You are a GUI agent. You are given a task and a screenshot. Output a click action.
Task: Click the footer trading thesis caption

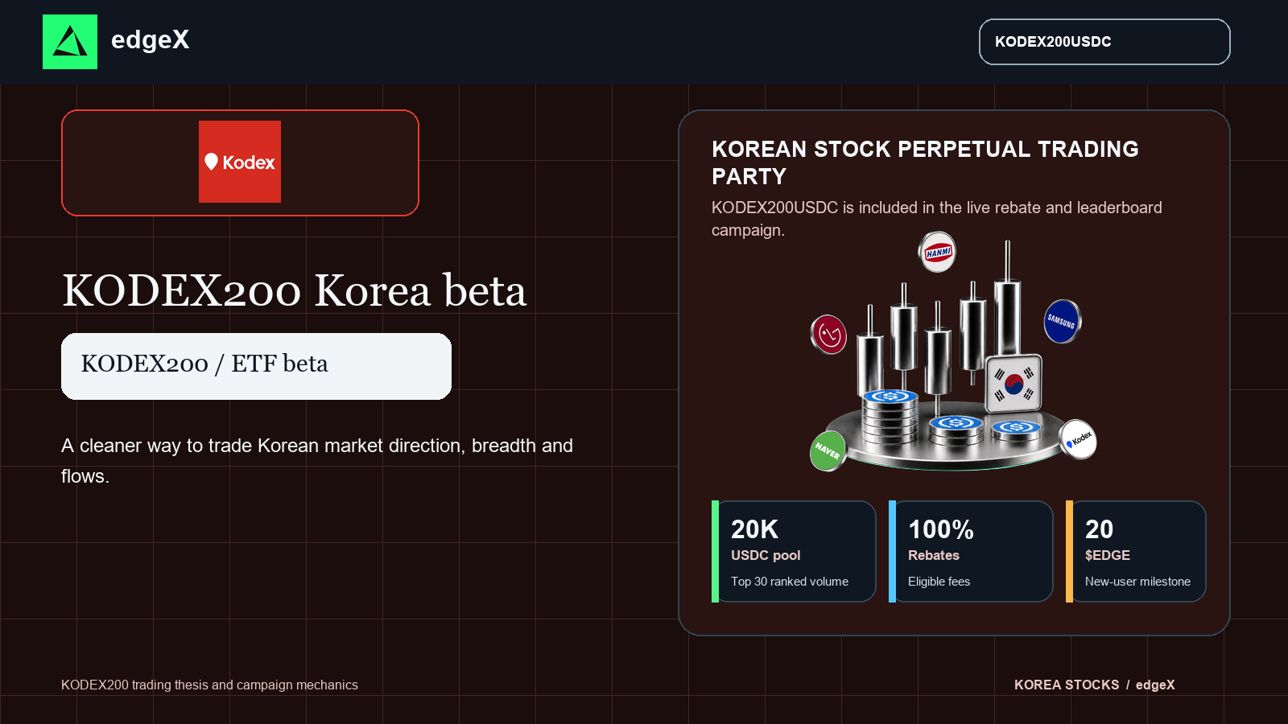pyautogui.click(x=209, y=685)
